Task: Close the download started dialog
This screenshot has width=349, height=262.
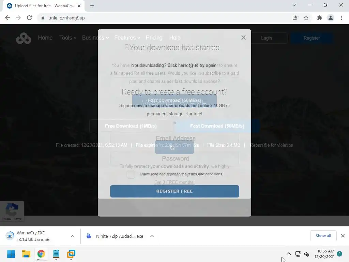Action: [243, 38]
